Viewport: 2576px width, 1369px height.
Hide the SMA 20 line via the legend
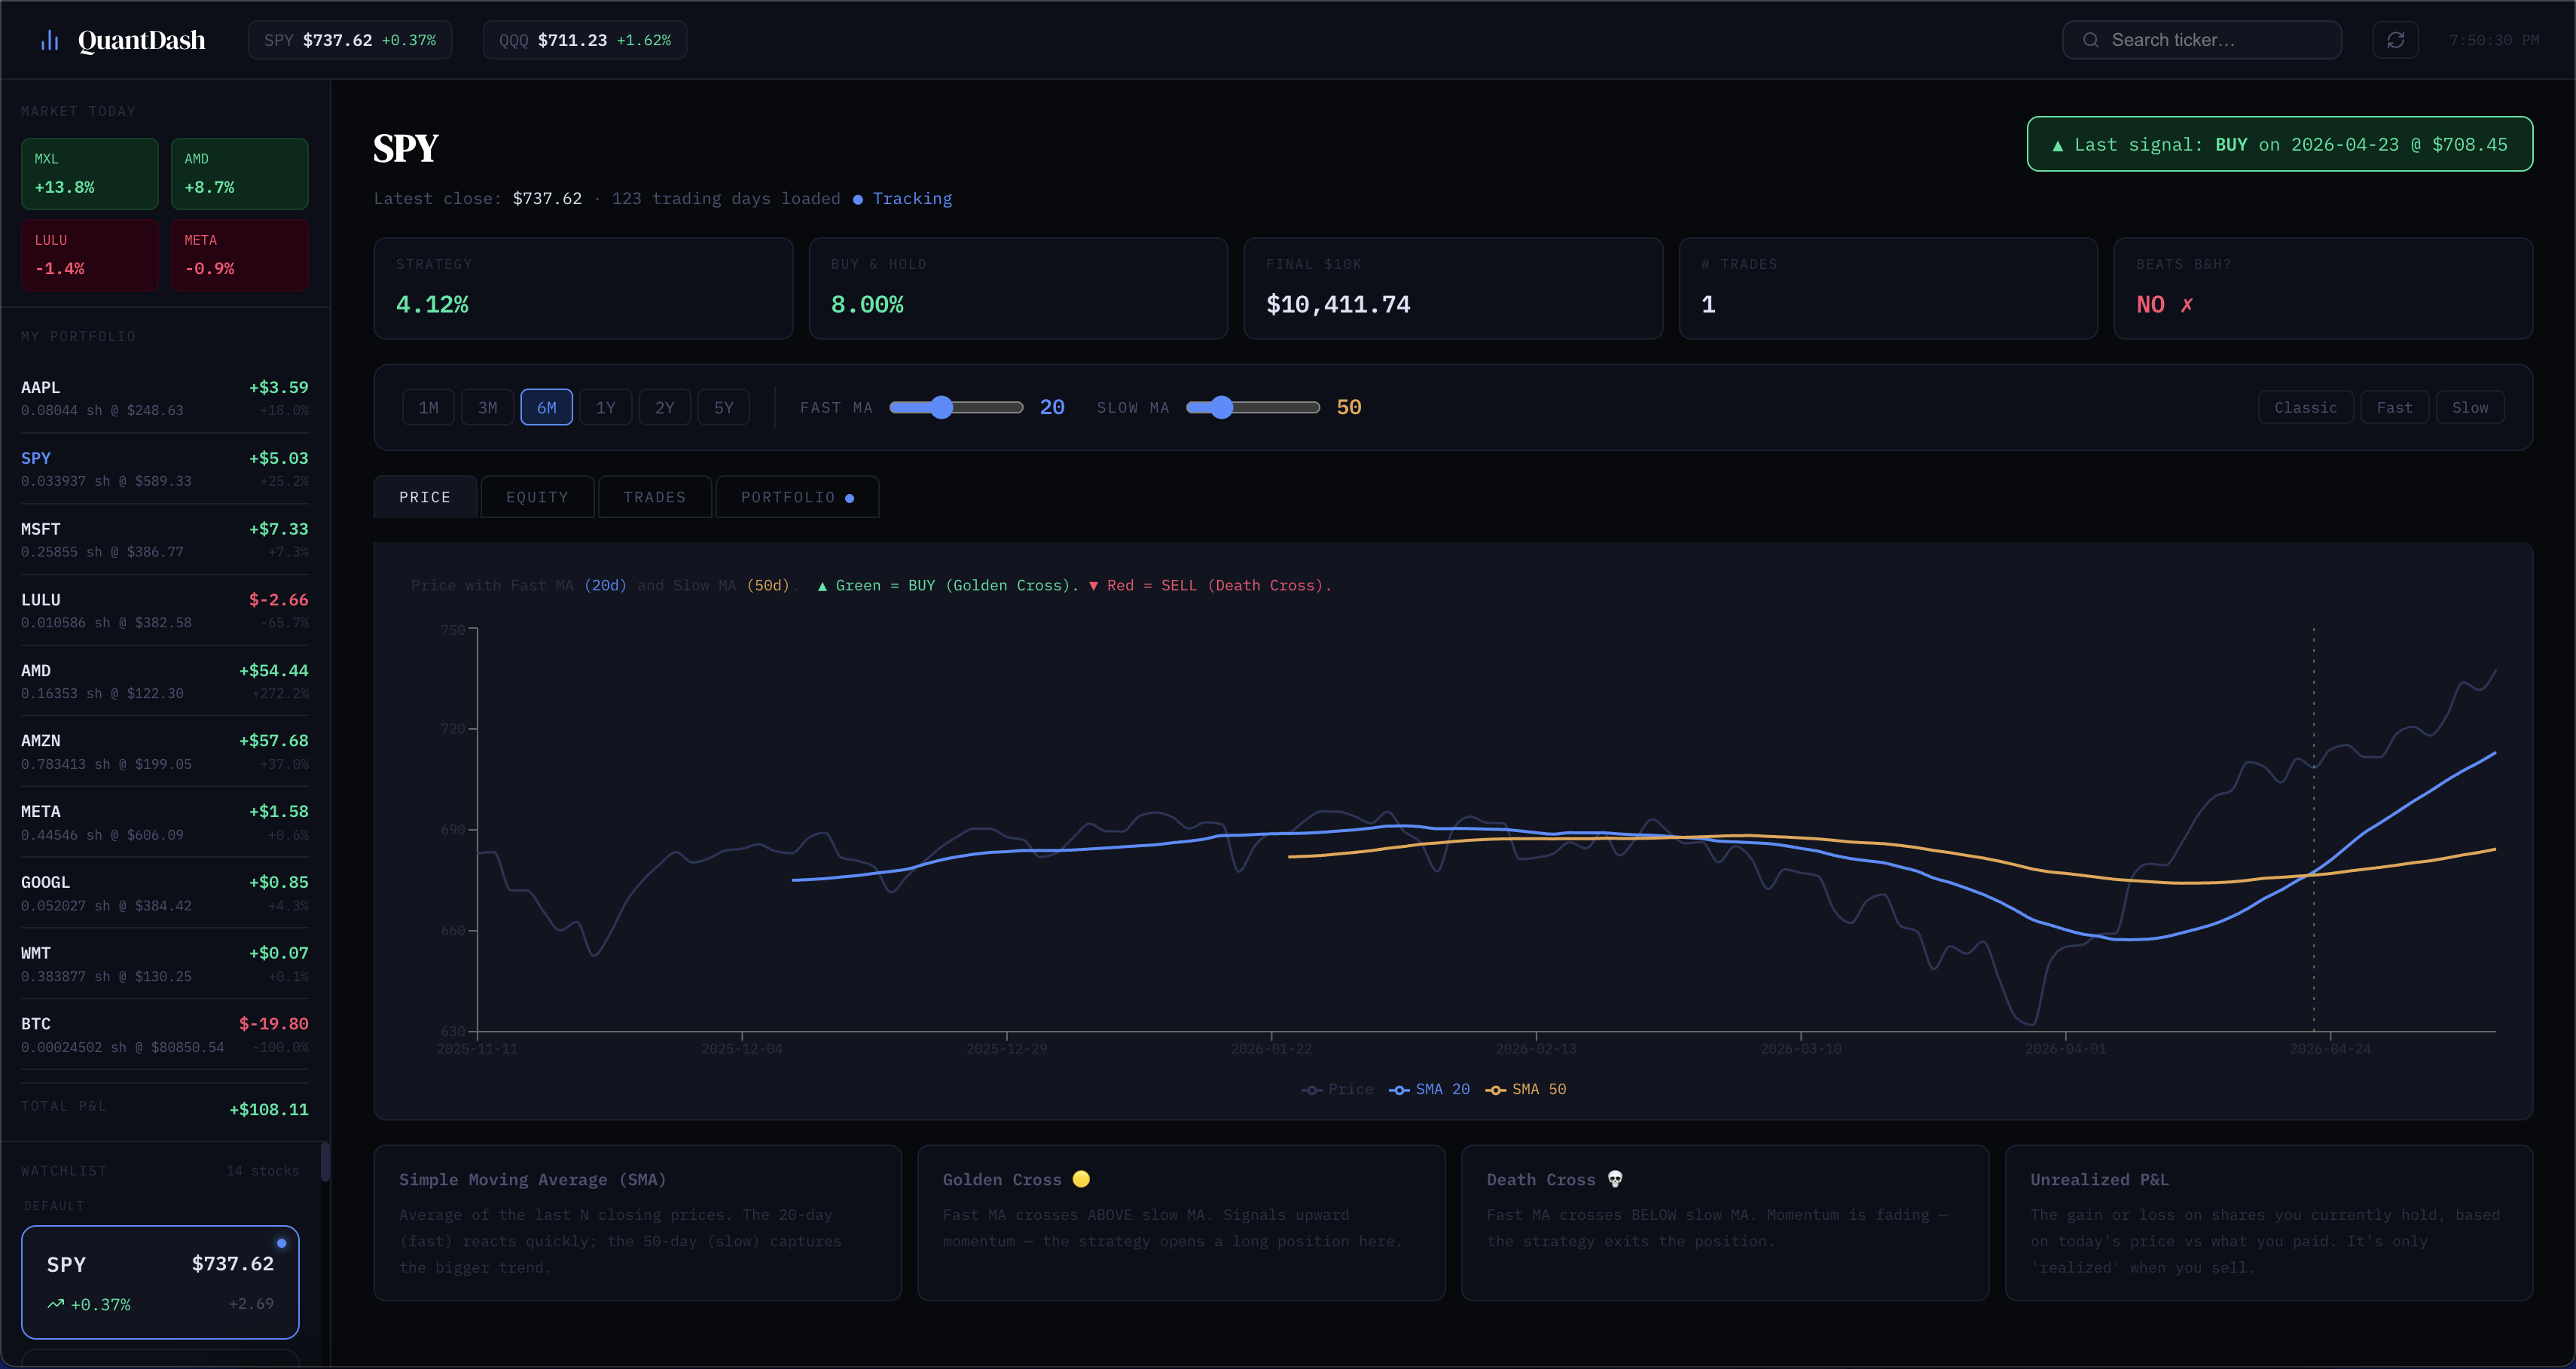(1429, 1089)
